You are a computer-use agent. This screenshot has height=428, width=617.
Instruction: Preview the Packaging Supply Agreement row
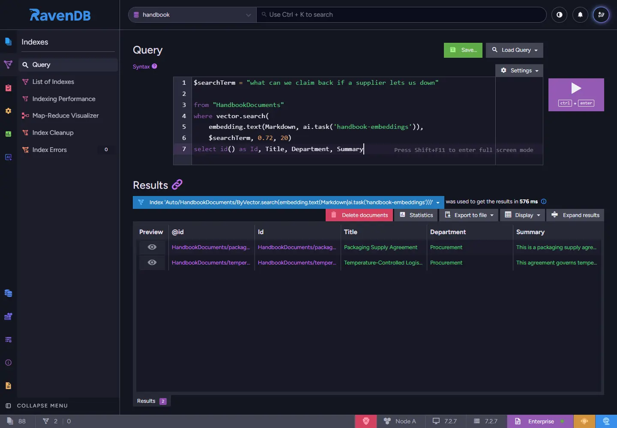152,247
